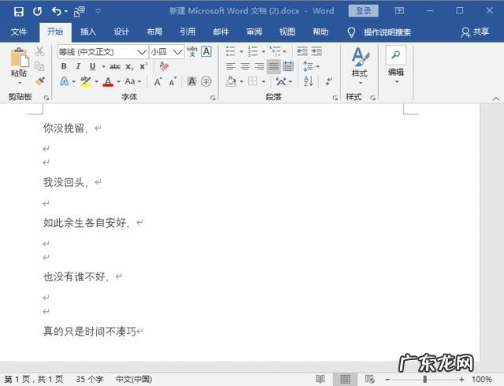Click the 登录 sign-in button
The height and width of the screenshot is (386, 504).
pyautogui.click(x=363, y=11)
